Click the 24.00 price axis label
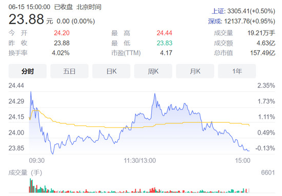Viewport: 282px width, 196px height. click(16, 133)
